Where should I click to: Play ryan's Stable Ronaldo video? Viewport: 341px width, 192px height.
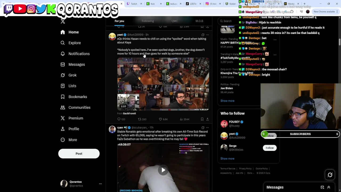tap(163, 170)
